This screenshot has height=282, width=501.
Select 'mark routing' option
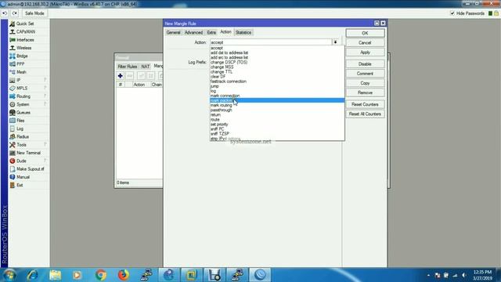277,105
